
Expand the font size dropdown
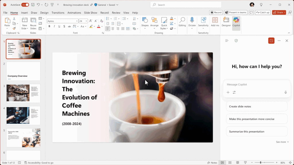[x=86, y=21]
